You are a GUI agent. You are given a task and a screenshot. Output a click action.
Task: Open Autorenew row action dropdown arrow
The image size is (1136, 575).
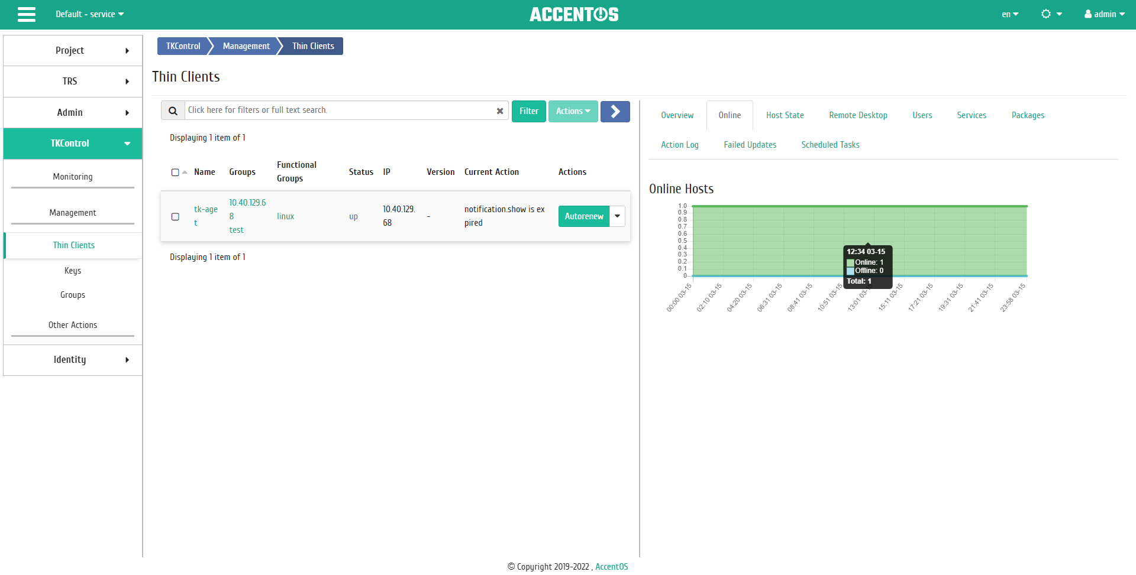[617, 216]
